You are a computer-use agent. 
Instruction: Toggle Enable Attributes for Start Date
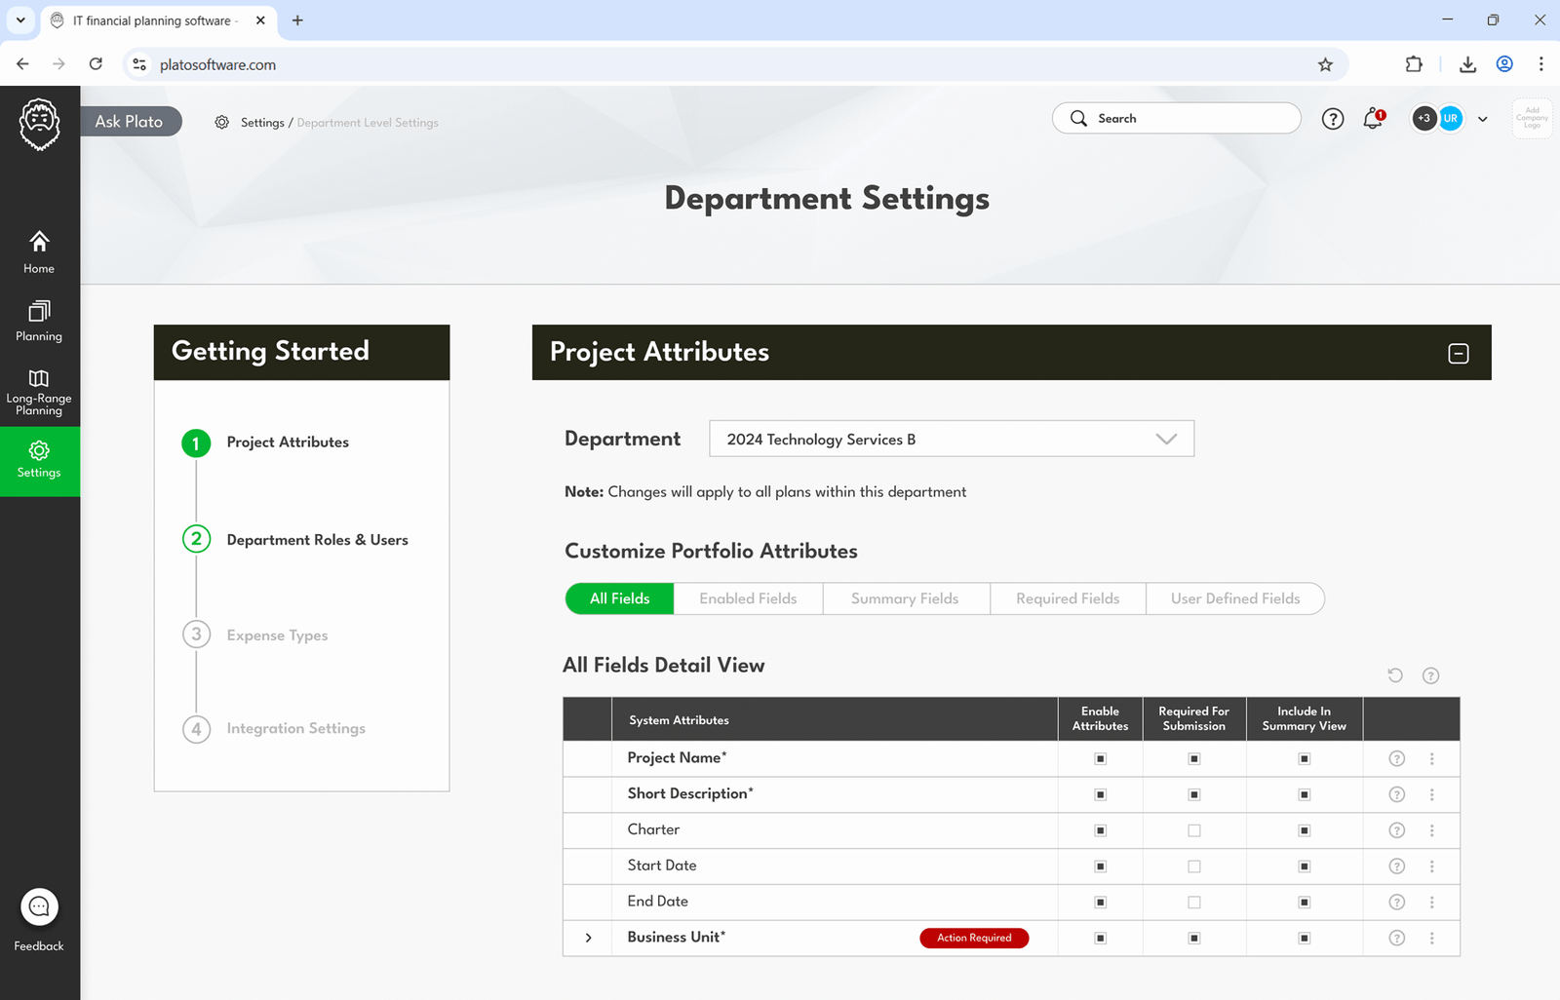[x=1100, y=866]
